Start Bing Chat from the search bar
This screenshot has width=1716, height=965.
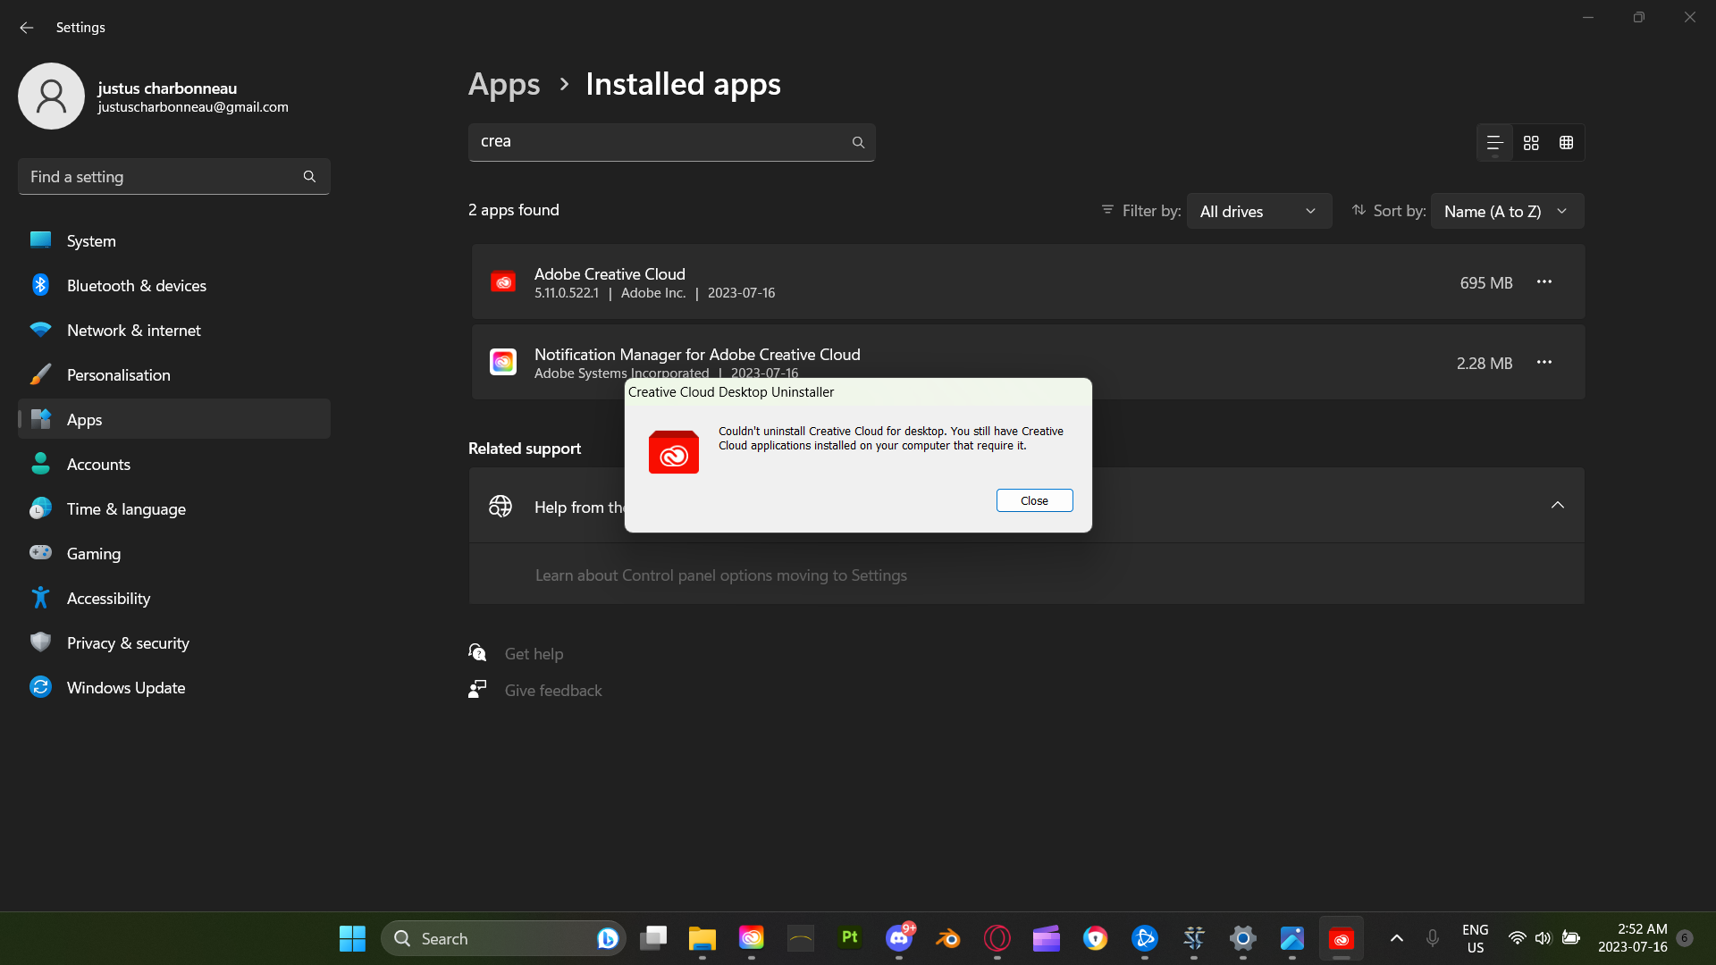tap(608, 938)
